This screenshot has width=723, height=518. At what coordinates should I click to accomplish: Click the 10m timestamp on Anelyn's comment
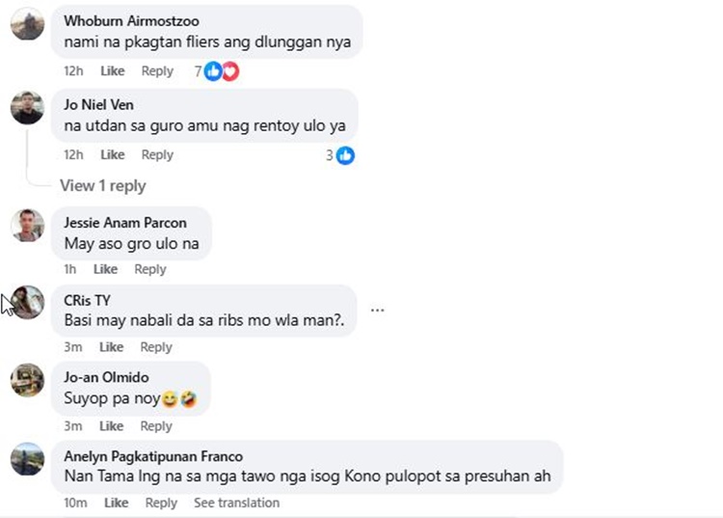click(75, 504)
